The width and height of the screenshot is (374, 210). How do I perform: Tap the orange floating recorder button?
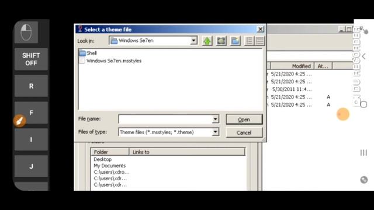coord(343,114)
